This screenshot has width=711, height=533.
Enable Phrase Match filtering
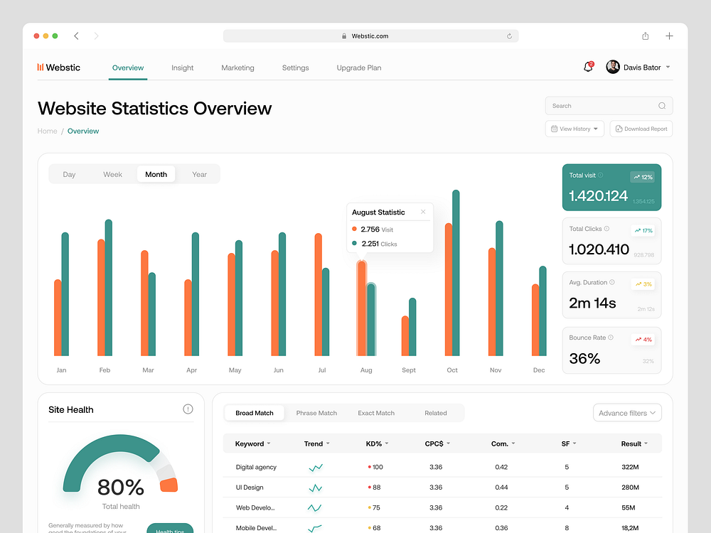pyautogui.click(x=316, y=412)
